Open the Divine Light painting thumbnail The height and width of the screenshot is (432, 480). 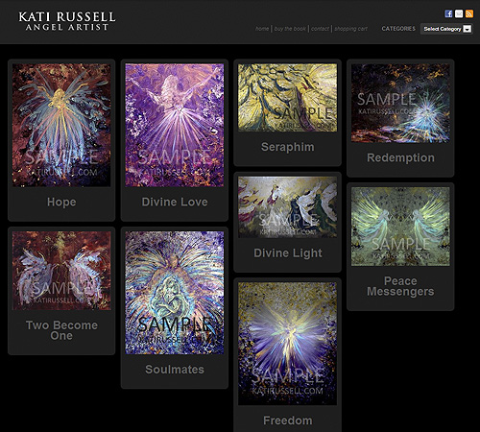[x=287, y=207]
